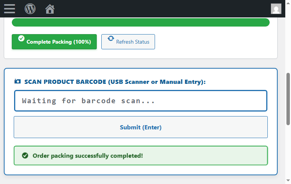Click the Refresh Status label text
The image size is (291, 184).
[133, 42]
